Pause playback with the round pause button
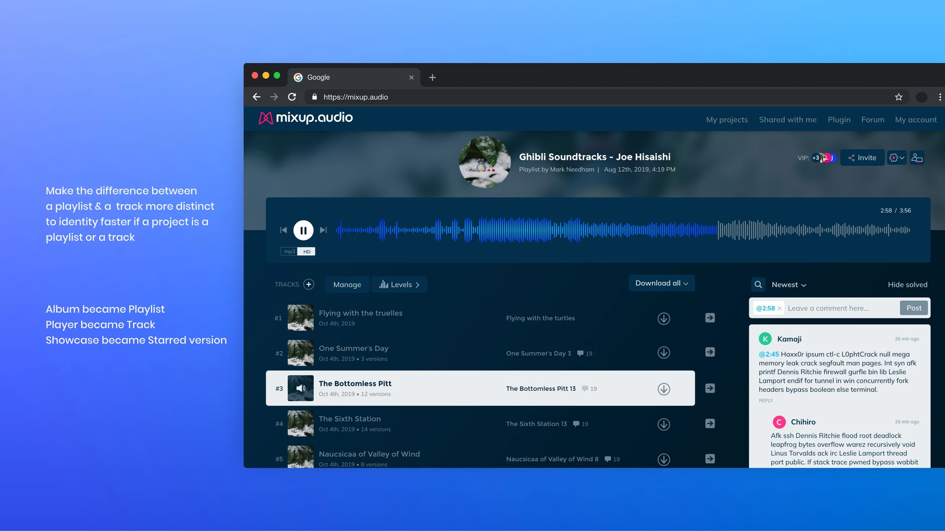Image resolution: width=945 pixels, height=531 pixels. [x=303, y=230]
